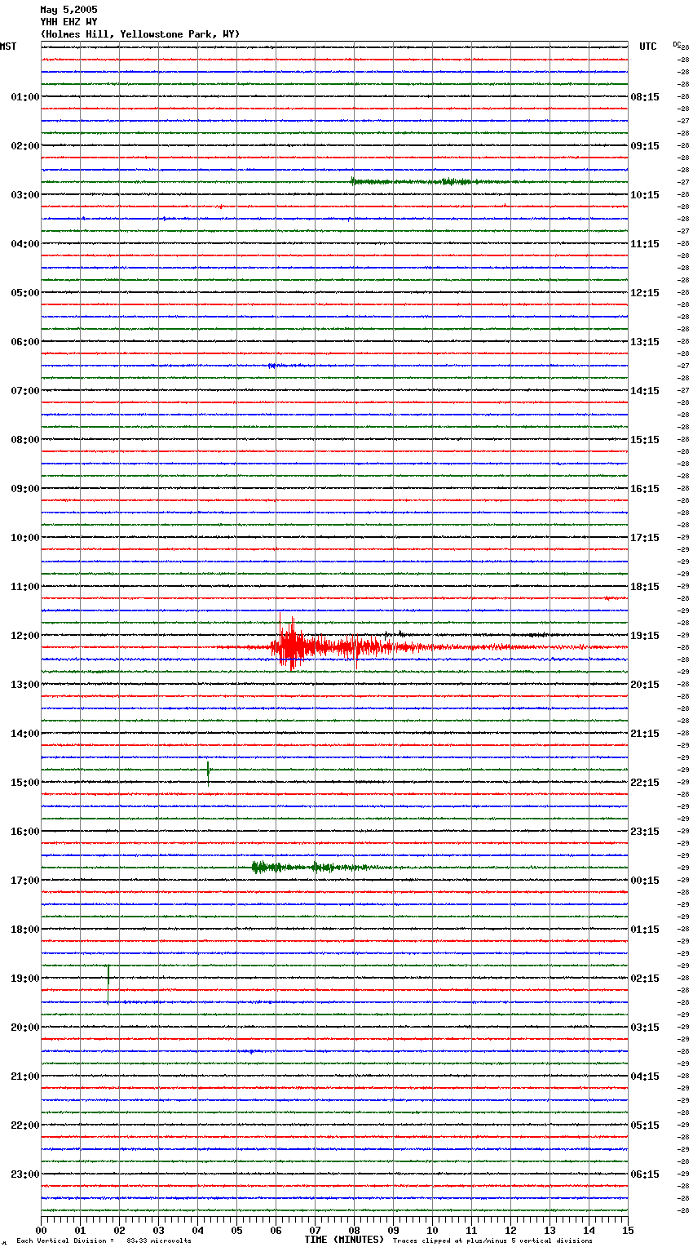Select the 07:00 MST time label
The height and width of the screenshot is (1252, 693).
coord(25,391)
